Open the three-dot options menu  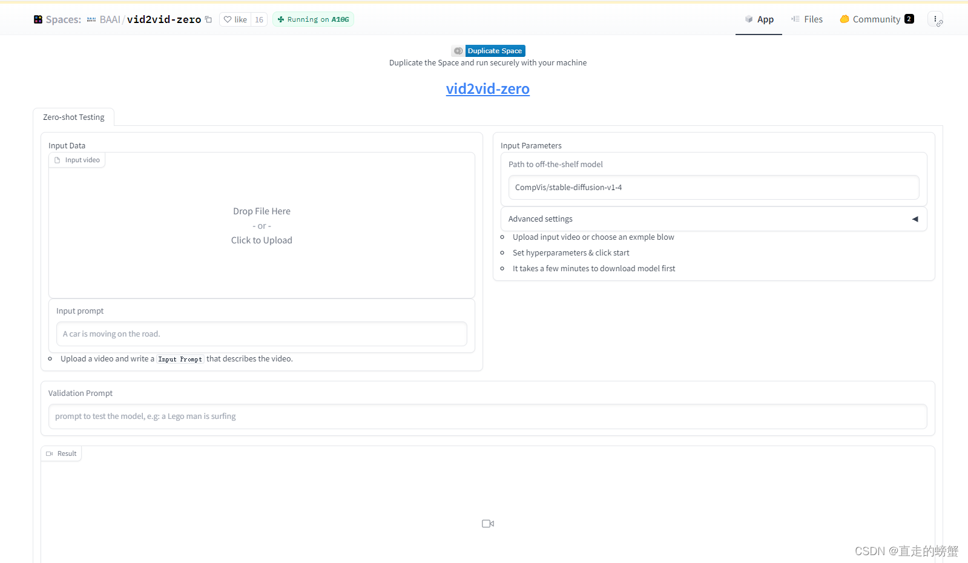[x=935, y=19]
